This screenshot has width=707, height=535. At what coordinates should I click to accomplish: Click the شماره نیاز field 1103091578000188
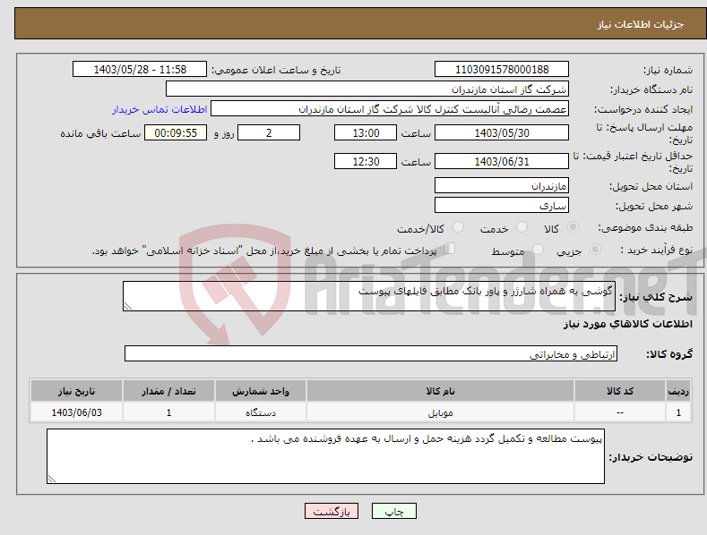[502, 70]
